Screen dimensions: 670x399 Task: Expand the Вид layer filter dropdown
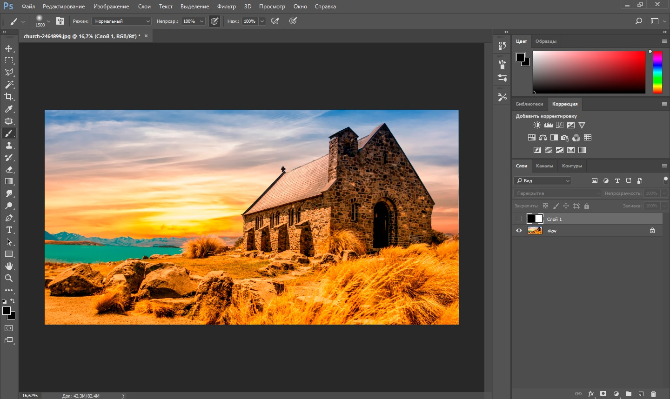click(543, 180)
